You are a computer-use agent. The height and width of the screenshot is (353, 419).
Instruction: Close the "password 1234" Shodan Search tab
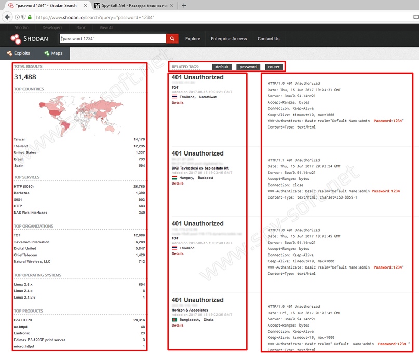point(86,5)
